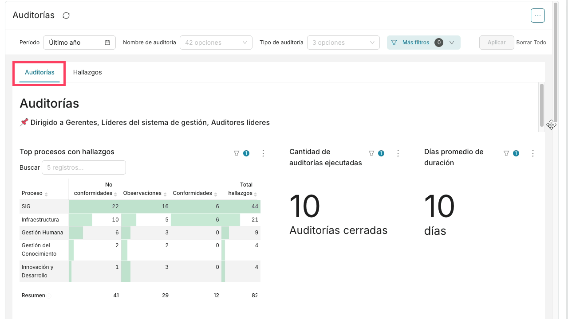Switch to the Auditorías tab

pyautogui.click(x=39, y=72)
